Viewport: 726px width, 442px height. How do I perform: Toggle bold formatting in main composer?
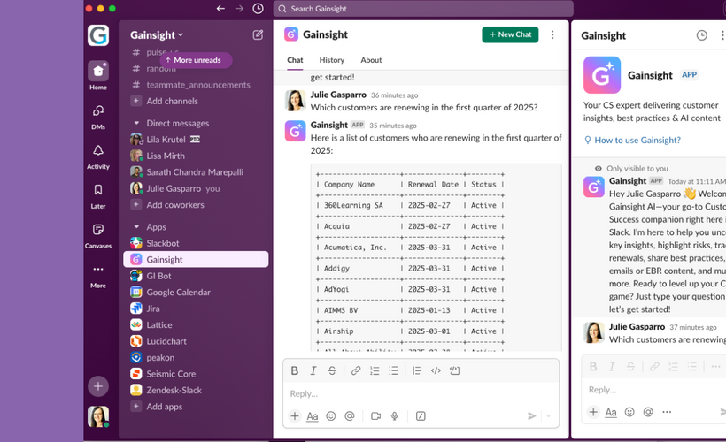click(295, 371)
